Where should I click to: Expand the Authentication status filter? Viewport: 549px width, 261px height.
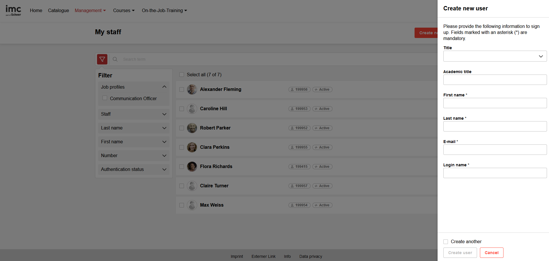coord(134,169)
